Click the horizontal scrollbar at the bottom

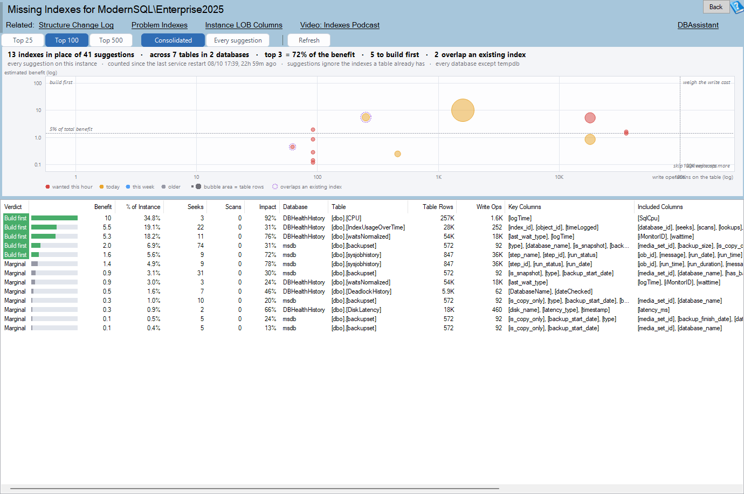[254, 489]
